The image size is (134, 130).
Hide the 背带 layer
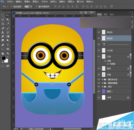click(99, 69)
